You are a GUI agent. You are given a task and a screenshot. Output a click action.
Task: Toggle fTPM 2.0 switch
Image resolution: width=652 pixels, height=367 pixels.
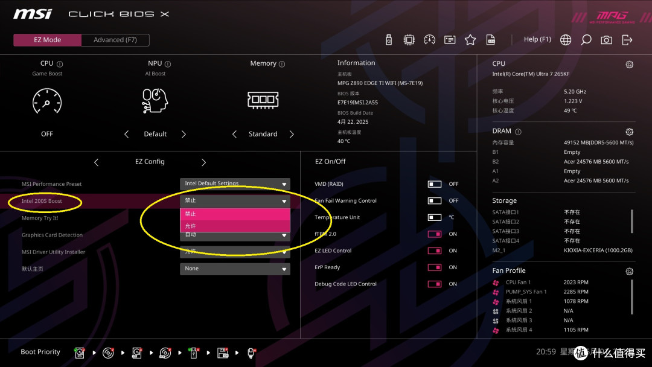(435, 234)
